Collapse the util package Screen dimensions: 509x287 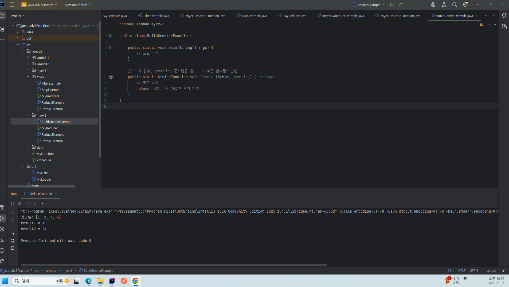click(x=23, y=166)
